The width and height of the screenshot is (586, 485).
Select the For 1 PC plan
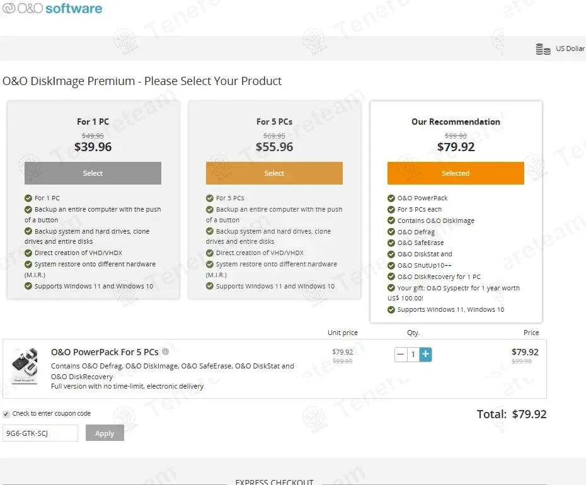pos(93,173)
